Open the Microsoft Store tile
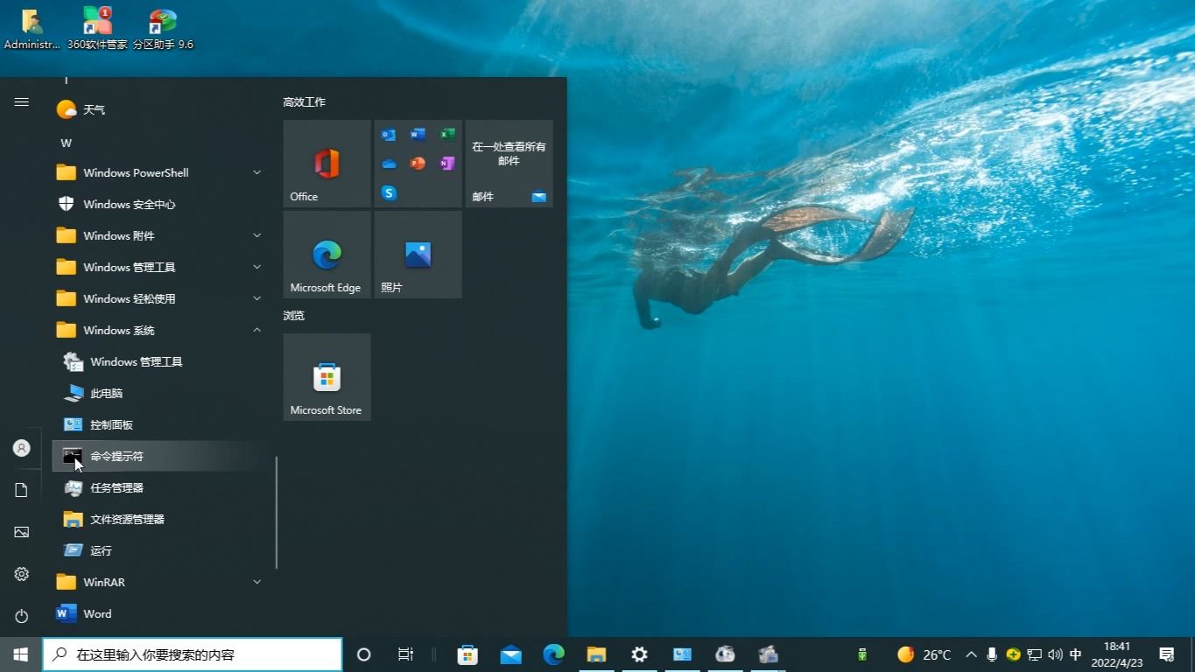The height and width of the screenshot is (672, 1195). (x=327, y=377)
